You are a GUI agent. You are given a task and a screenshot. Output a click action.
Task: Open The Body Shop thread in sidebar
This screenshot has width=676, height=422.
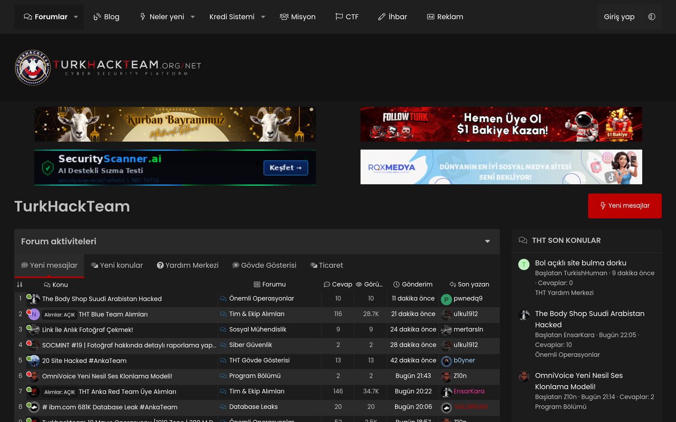click(x=590, y=319)
